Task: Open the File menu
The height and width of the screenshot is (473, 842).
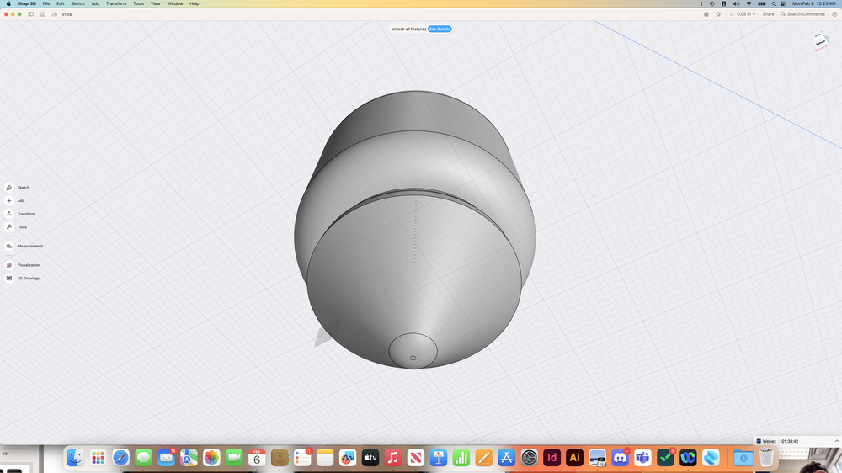Action: point(46,3)
